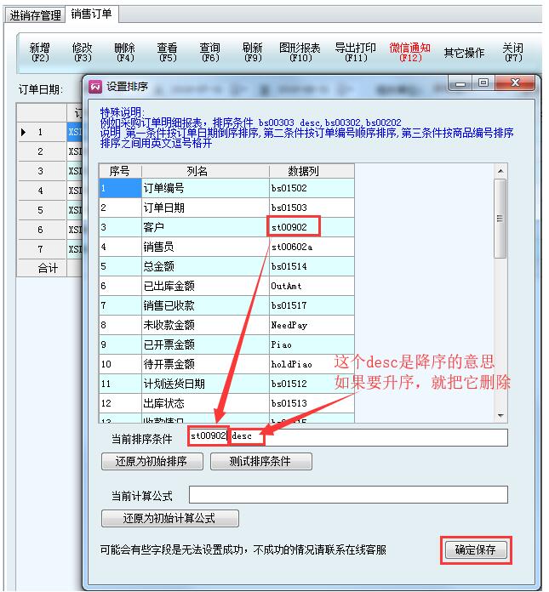Click the red 微信通知 (F12) button
549x592 pixels.
click(x=409, y=53)
